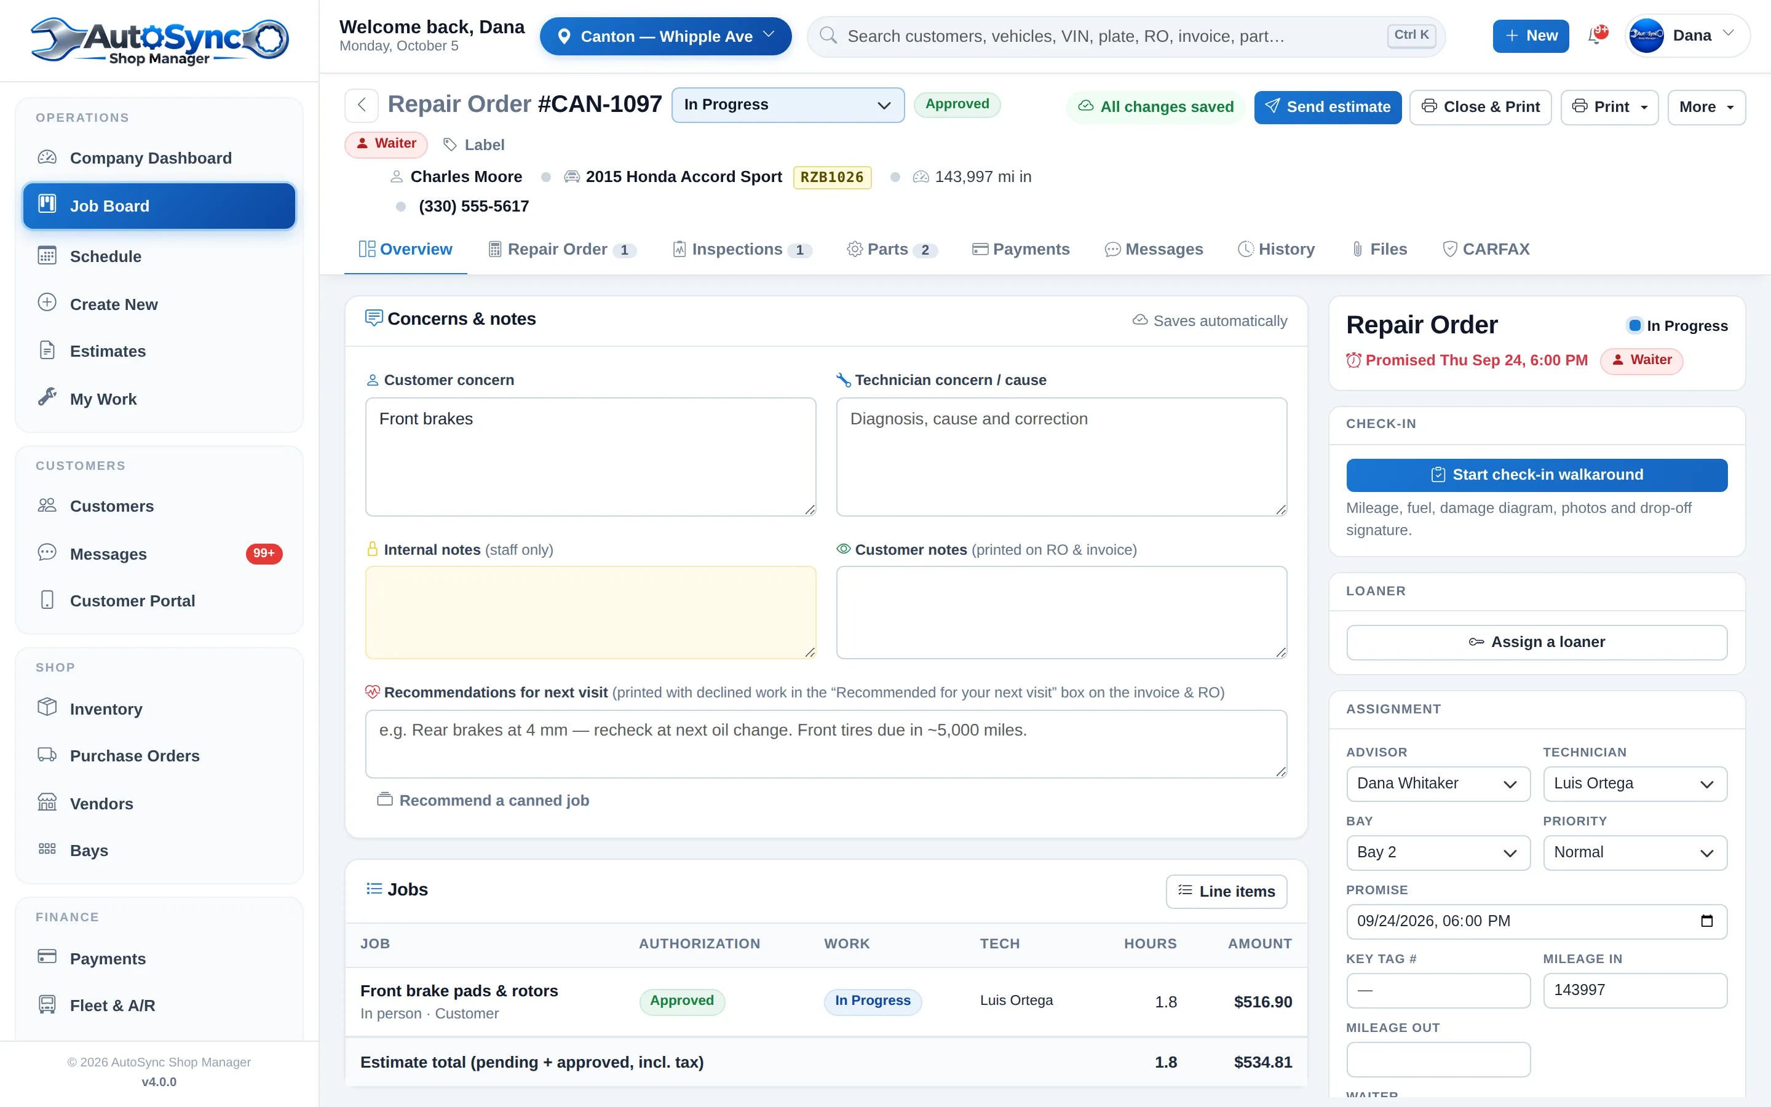Open Company Dashboard from sidebar
This screenshot has width=1771, height=1107.
159,158
